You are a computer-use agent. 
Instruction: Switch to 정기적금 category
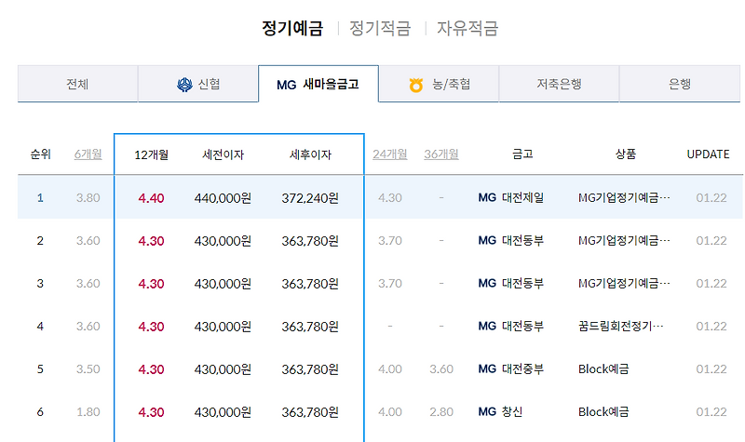click(x=380, y=28)
